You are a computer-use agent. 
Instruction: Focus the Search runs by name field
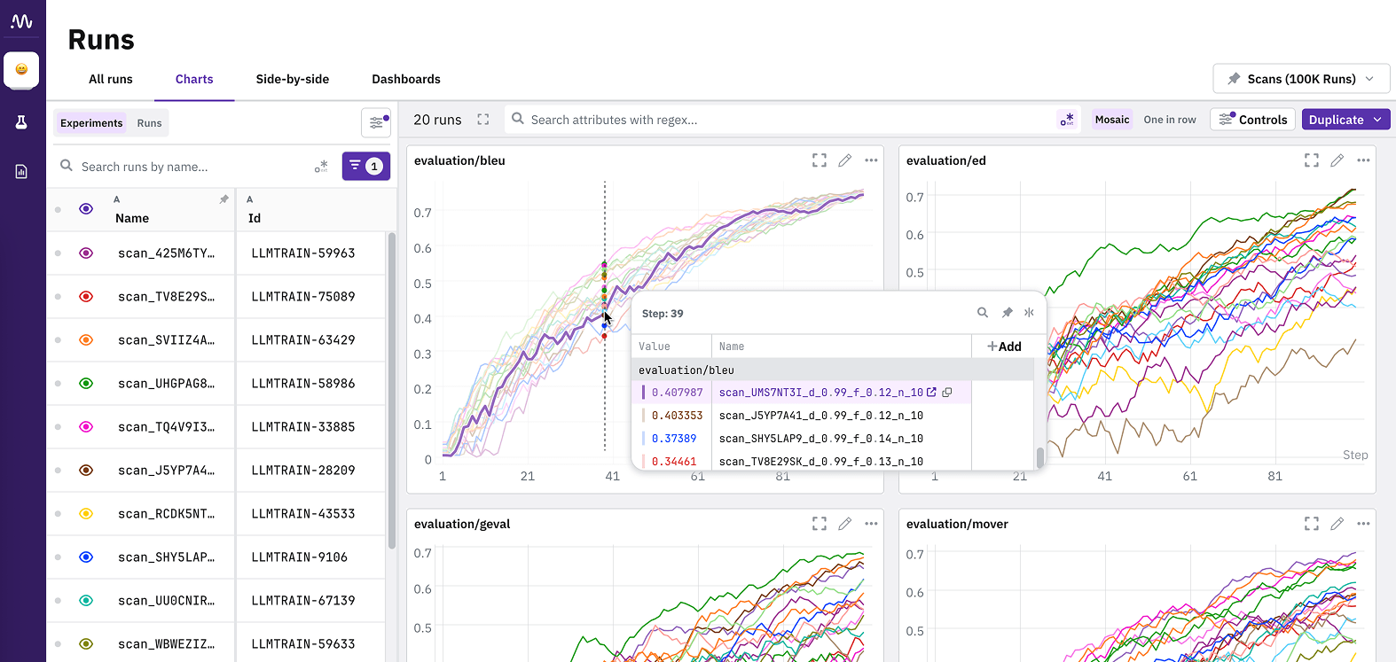click(191, 167)
